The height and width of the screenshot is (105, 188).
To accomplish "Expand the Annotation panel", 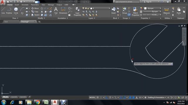I will point(63,18).
